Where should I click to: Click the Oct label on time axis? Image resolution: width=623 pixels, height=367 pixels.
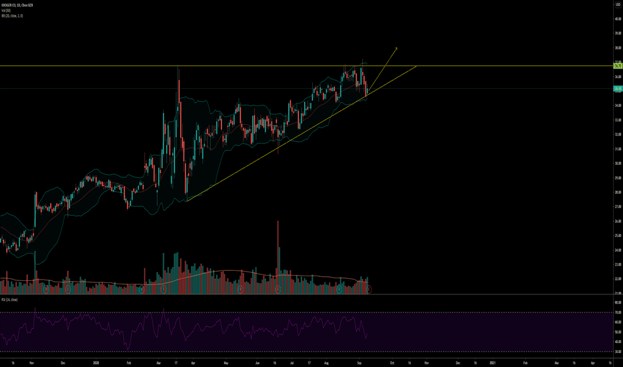392,362
